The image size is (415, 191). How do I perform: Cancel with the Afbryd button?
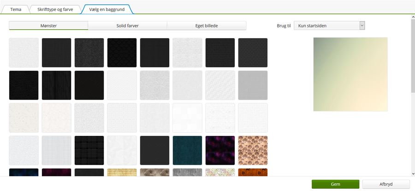[x=386, y=184]
